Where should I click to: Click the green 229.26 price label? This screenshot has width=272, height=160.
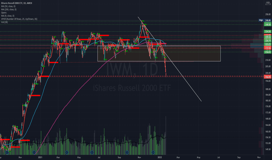click(x=268, y=37)
